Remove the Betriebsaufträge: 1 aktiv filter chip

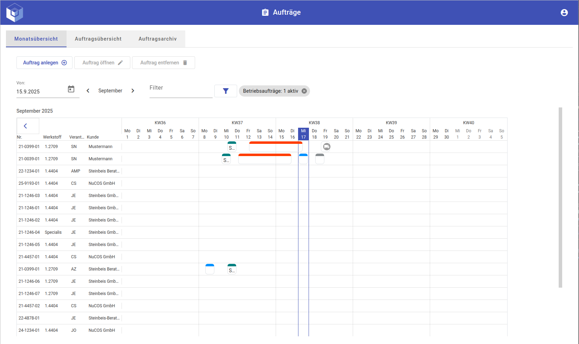click(304, 91)
